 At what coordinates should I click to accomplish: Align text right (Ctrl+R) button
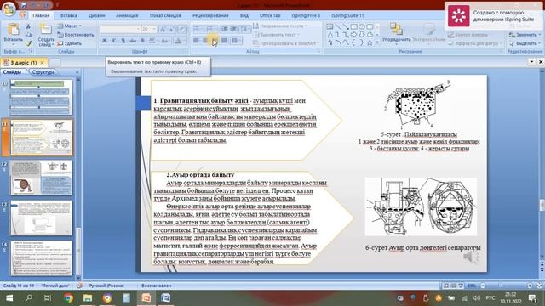pos(215,41)
